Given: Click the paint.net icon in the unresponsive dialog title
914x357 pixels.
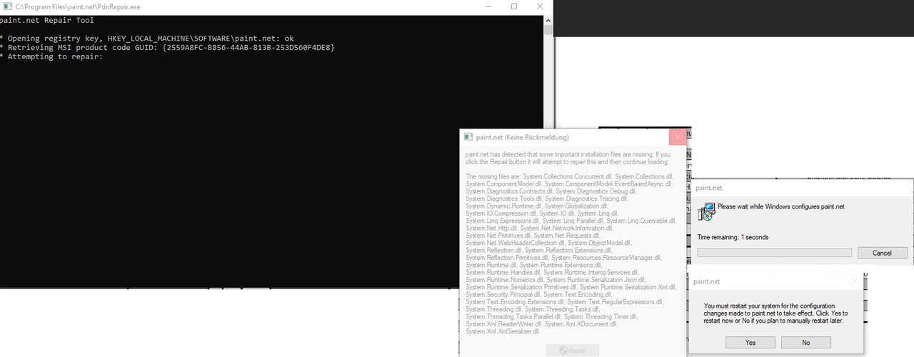Looking at the screenshot, I should pos(468,137).
